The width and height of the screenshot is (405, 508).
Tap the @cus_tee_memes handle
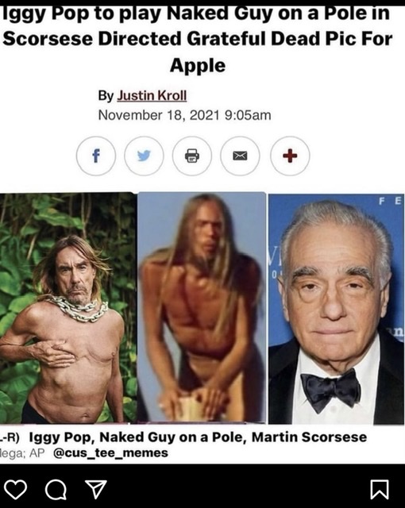(x=110, y=452)
